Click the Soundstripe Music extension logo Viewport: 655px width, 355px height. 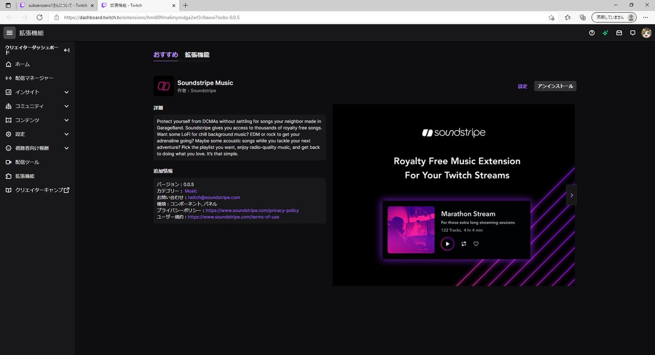tap(164, 86)
